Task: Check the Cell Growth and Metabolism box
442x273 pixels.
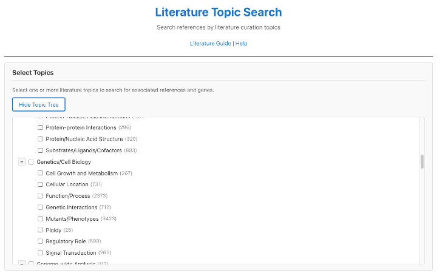Action: [x=41, y=174]
